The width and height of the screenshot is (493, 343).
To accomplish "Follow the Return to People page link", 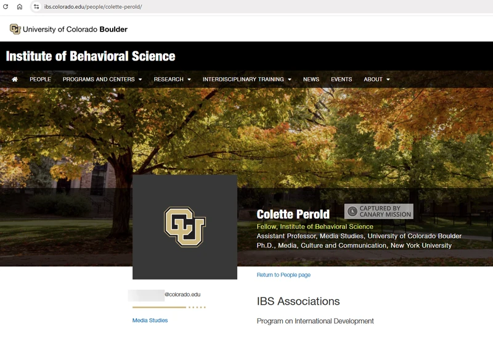I will point(283,275).
